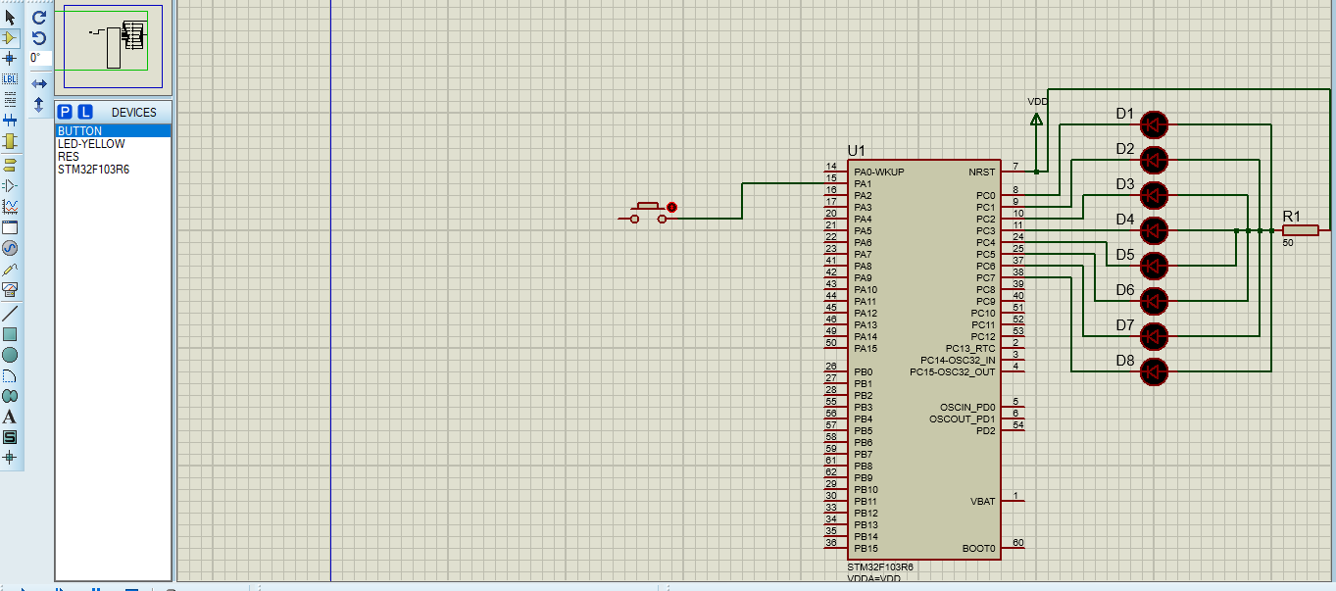Click the OSCIN_PD0 pin label
The width and height of the screenshot is (1336, 591).
coord(967,408)
